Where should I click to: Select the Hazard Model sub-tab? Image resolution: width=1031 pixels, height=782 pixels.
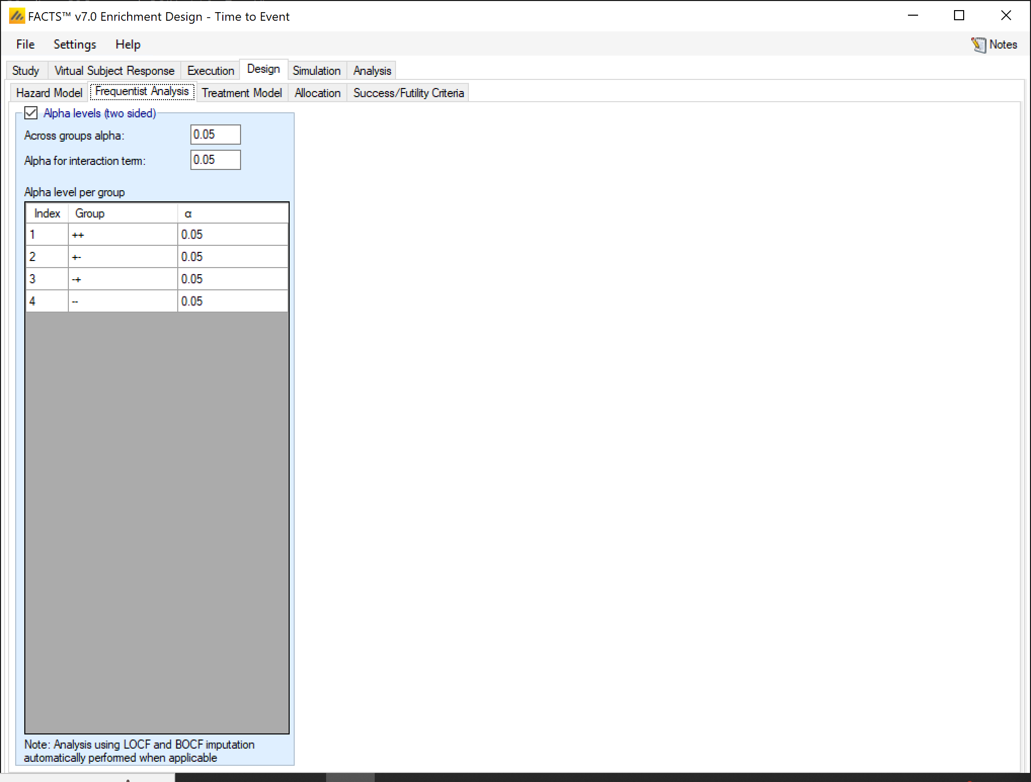click(x=49, y=93)
